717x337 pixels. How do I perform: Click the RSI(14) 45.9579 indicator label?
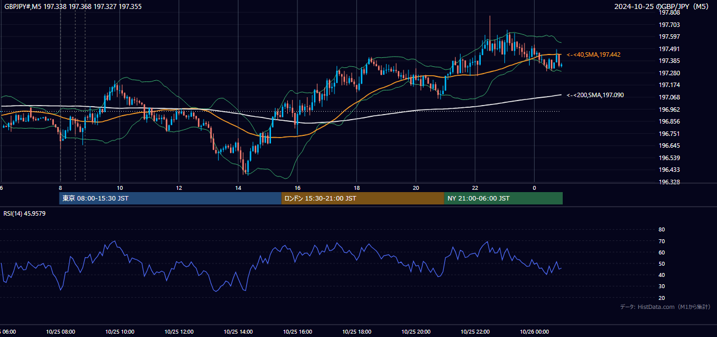[25, 213]
